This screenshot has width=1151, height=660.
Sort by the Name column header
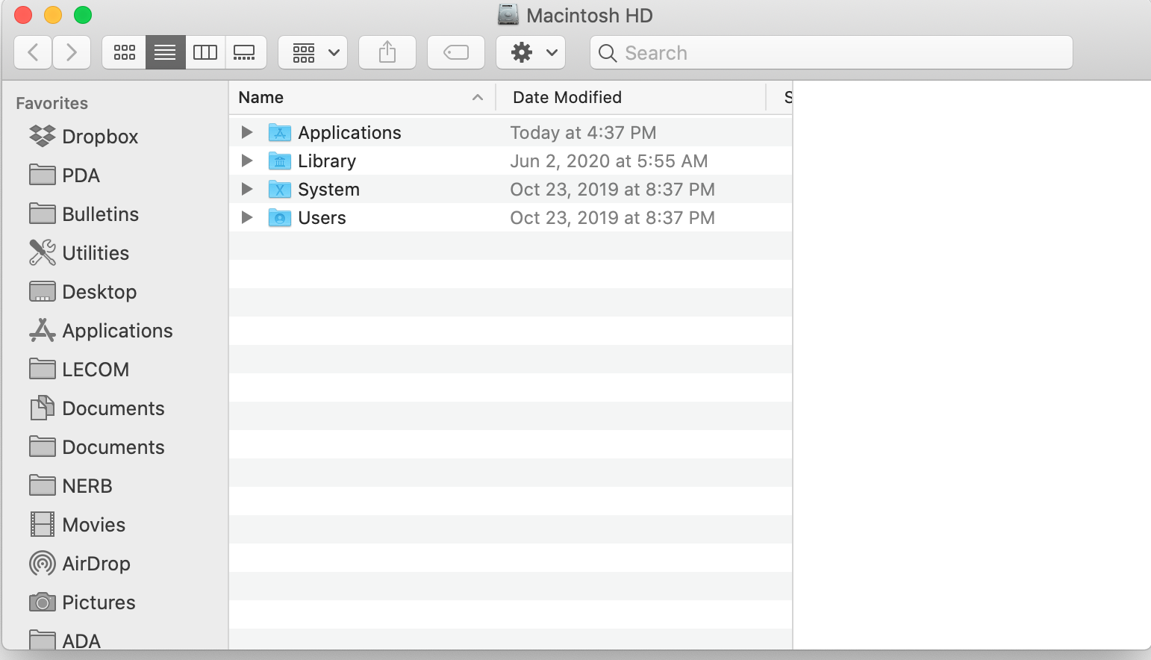point(362,97)
